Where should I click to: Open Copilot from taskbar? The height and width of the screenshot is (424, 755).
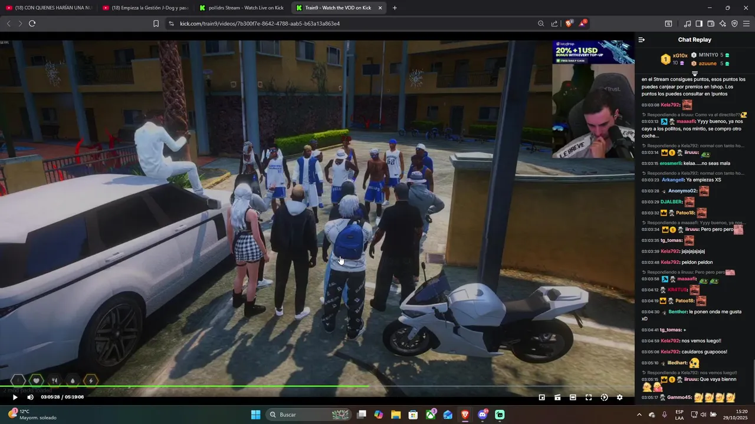[x=379, y=415]
